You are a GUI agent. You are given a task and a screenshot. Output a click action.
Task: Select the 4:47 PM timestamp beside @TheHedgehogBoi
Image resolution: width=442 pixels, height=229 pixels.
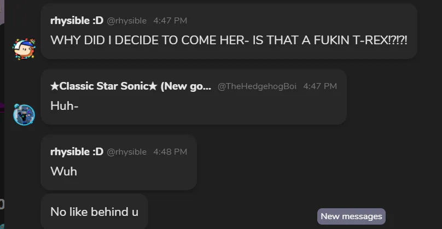[320, 86]
